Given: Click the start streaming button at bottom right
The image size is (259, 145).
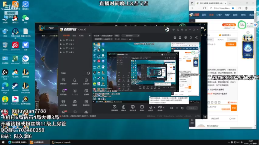Looking at the screenshot, I should tap(192, 108).
